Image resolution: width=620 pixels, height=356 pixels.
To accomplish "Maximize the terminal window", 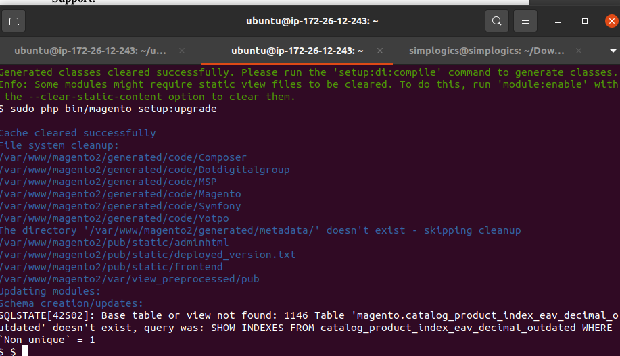I will click(585, 22).
